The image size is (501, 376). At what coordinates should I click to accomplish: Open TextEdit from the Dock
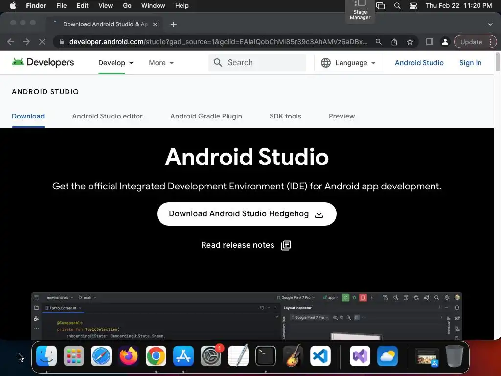[238, 356]
